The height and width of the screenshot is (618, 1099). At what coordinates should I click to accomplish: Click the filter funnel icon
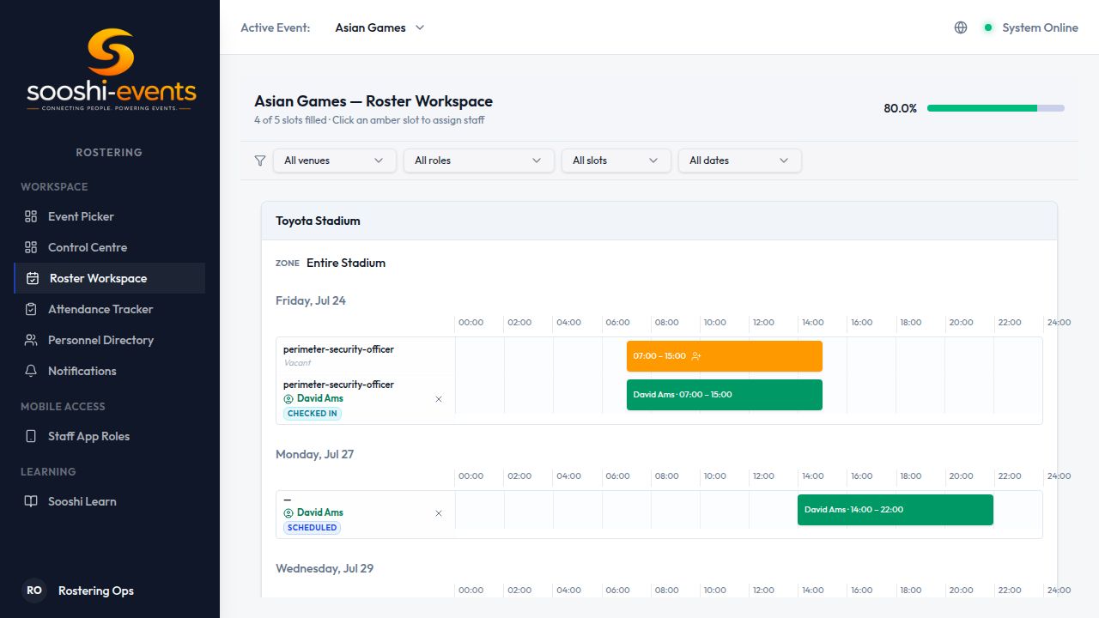pyautogui.click(x=260, y=161)
